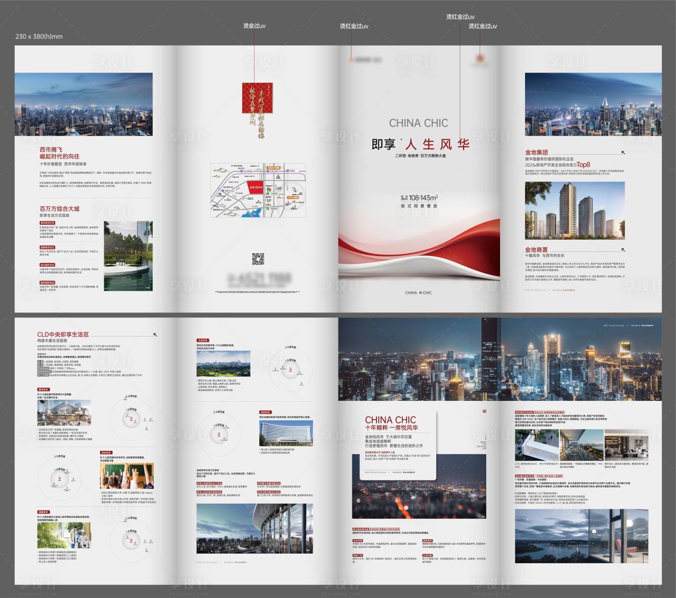Select the balcony lake view photo
Screen dimensions: 676x598
click(582, 536)
